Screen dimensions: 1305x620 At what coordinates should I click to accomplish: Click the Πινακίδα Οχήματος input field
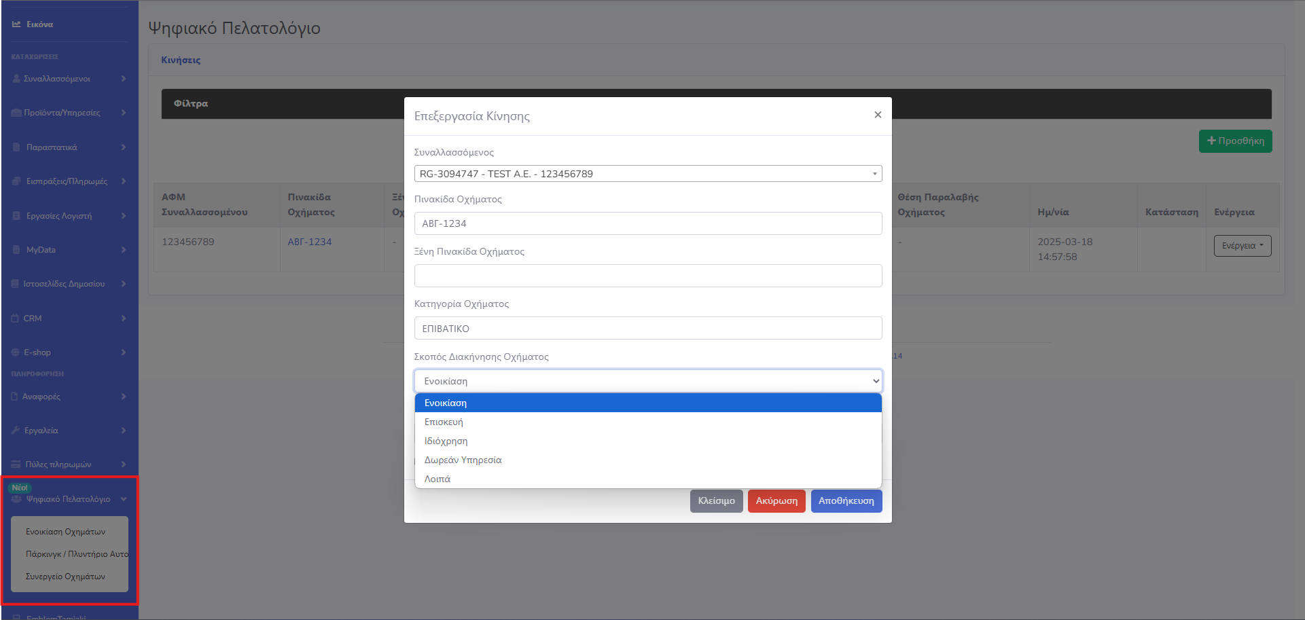pyautogui.click(x=648, y=223)
